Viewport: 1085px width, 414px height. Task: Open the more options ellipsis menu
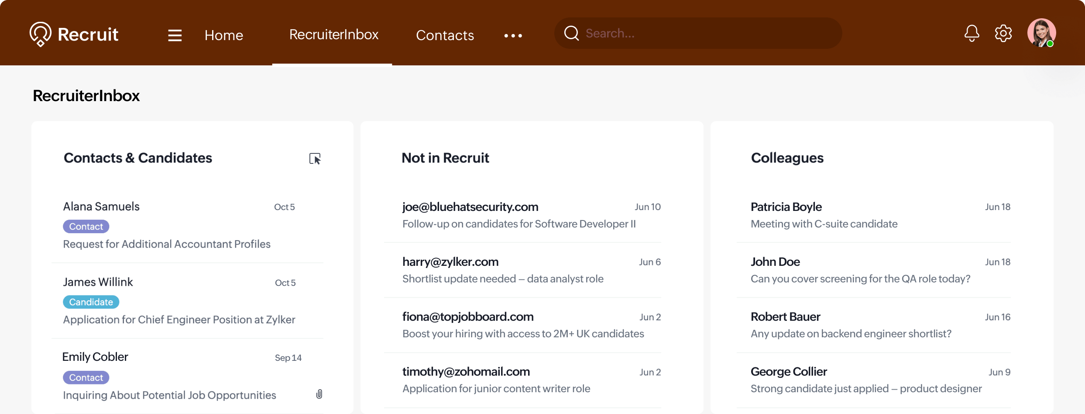coord(512,36)
